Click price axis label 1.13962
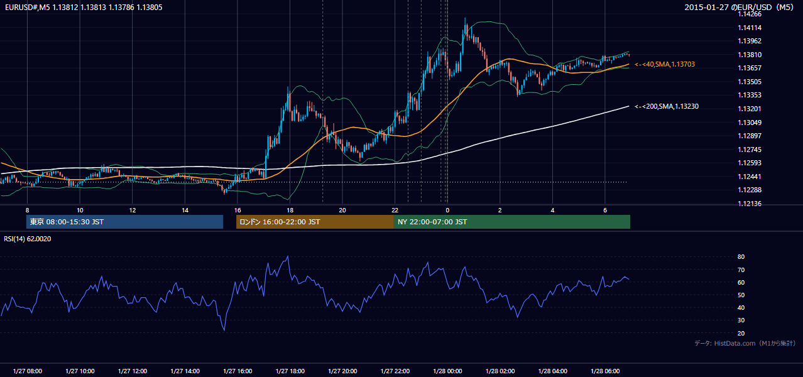Screen dimensions: 803x377 (x=750, y=41)
